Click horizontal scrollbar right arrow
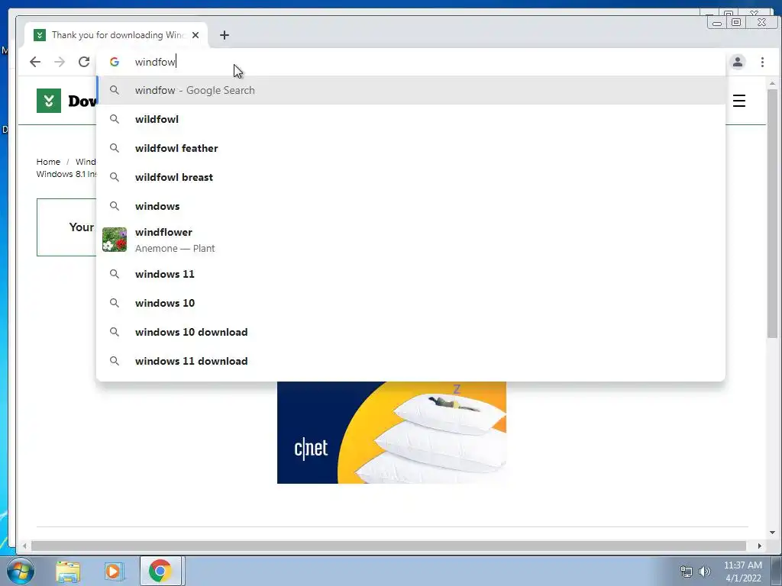Image resolution: width=782 pixels, height=586 pixels. pyautogui.click(x=760, y=546)
